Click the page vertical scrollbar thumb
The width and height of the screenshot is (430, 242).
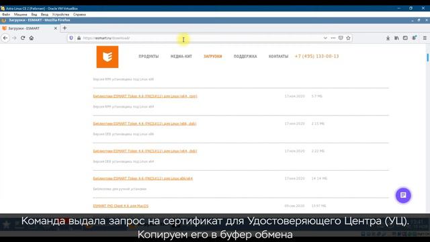[428, 57]
